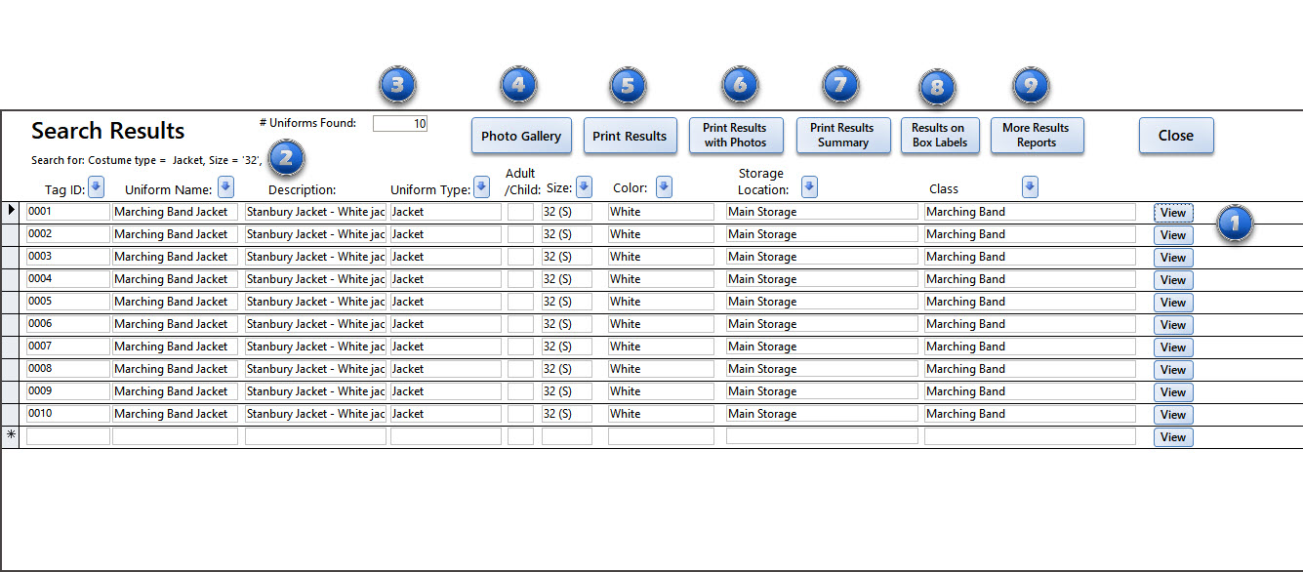Open the Size column dropdown arrow
Image resolution: width=1303 pixels, height=572 pixels.
click(584, 186)
